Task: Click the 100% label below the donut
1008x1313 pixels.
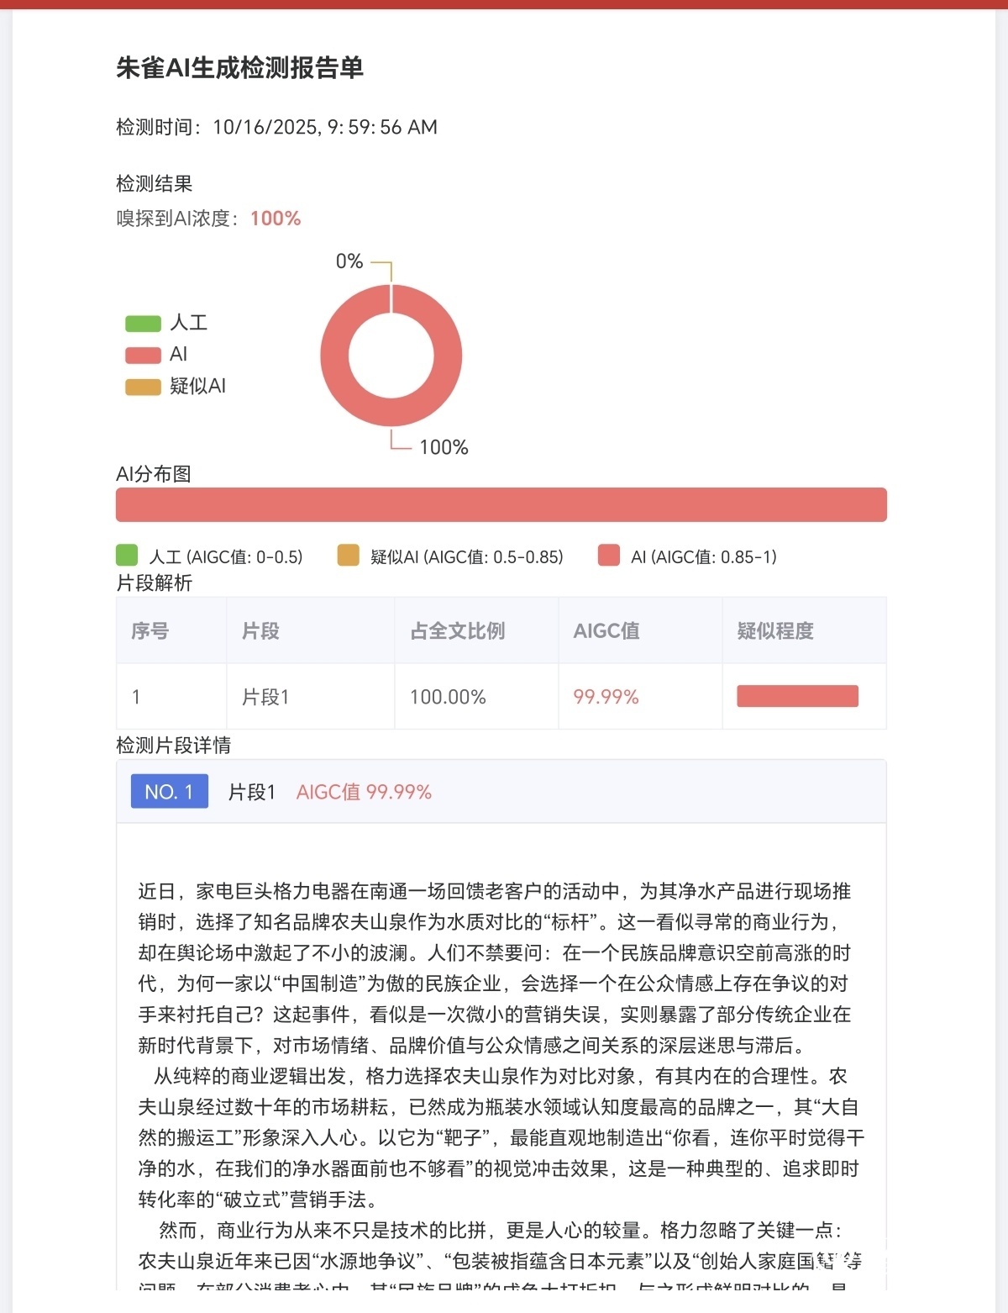Action: tap(444, 447)
